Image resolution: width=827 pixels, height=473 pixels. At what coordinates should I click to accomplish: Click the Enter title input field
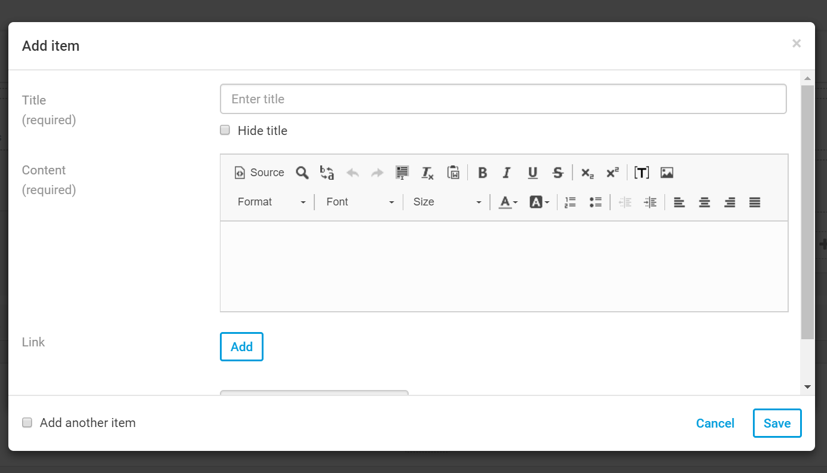point(503,99)
